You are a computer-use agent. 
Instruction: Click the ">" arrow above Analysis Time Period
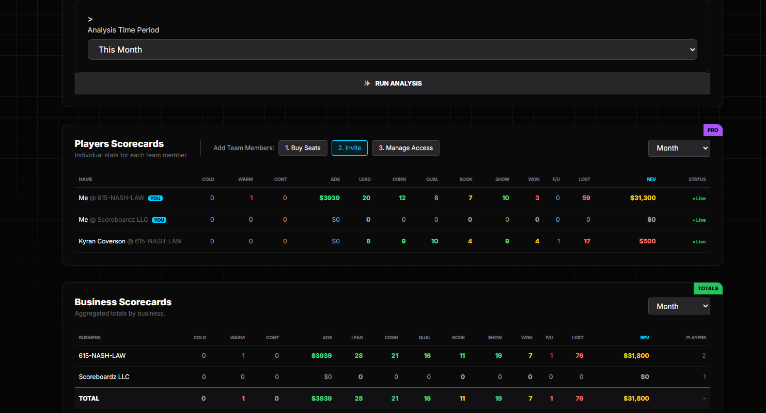90,19
